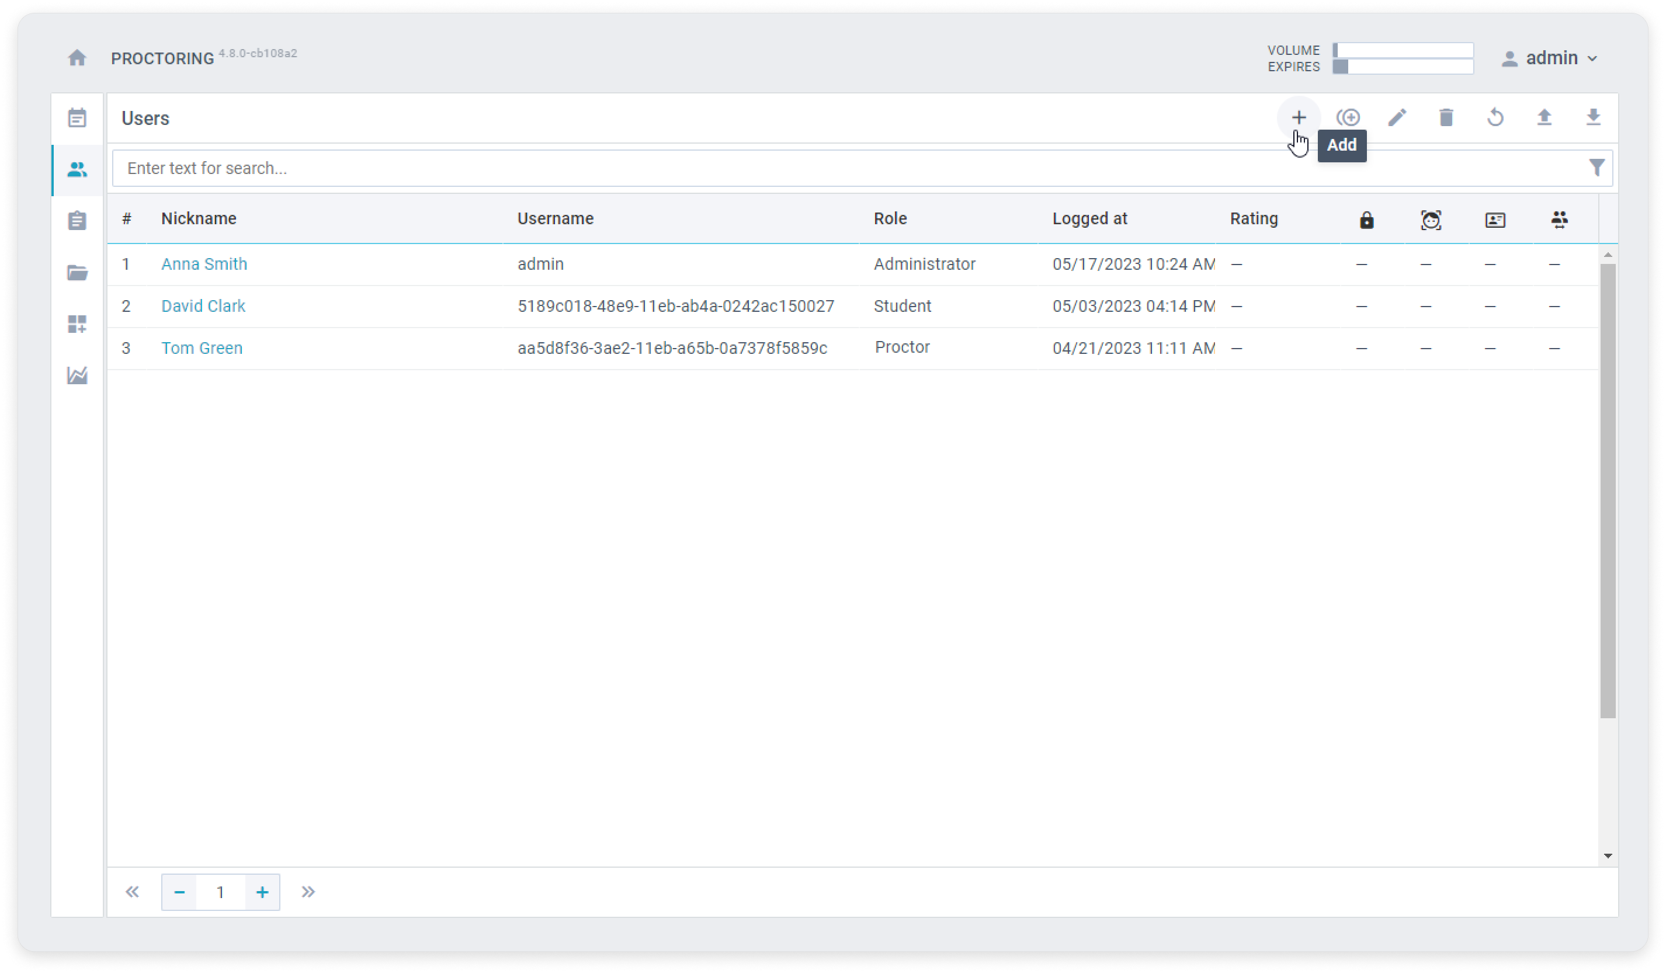This screenshot has height=974, width=1666.
Task: Click the Refresh icon in Users toolbar
Action: [1495, 117]
